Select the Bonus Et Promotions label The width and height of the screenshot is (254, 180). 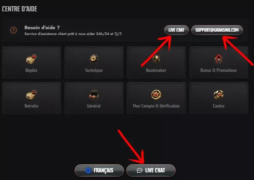pyautogui.click(x=219, y=70)
